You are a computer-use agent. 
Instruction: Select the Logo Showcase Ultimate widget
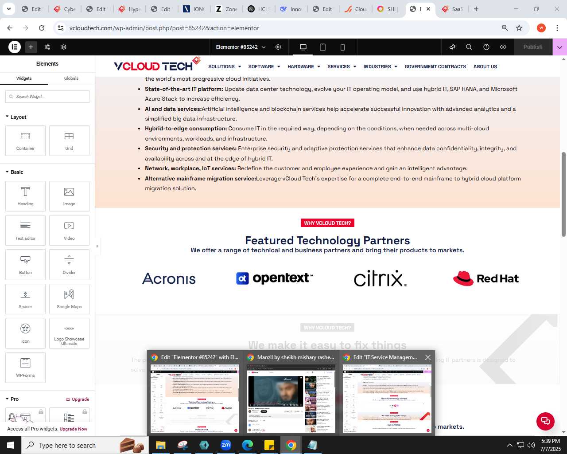[x=69, y=333]
